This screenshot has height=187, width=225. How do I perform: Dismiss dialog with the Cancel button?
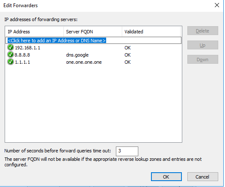[x=203, y=177]
